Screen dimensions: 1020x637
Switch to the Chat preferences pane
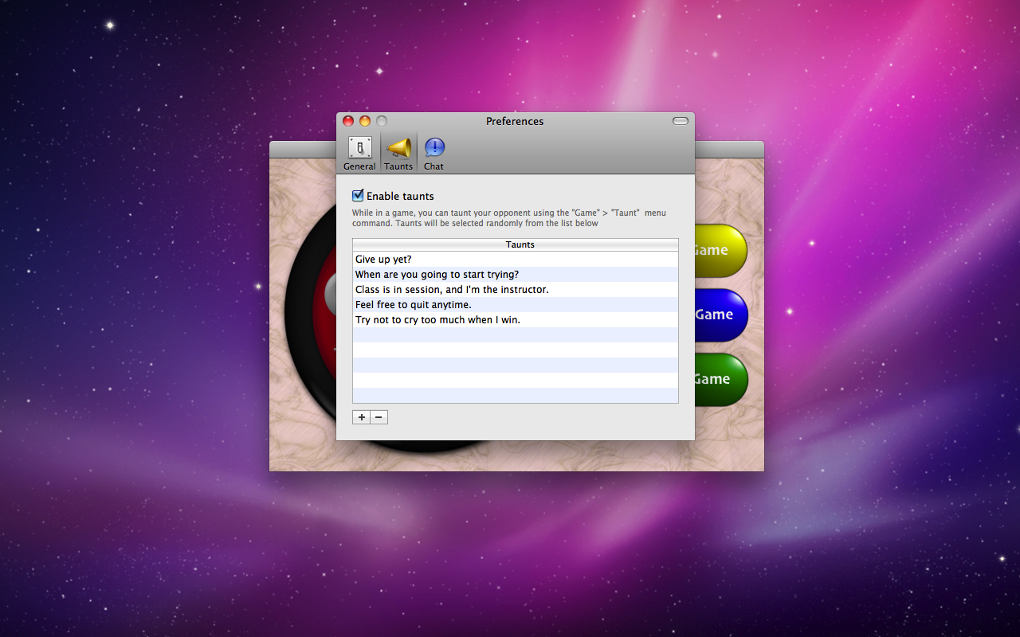(434, 153)
